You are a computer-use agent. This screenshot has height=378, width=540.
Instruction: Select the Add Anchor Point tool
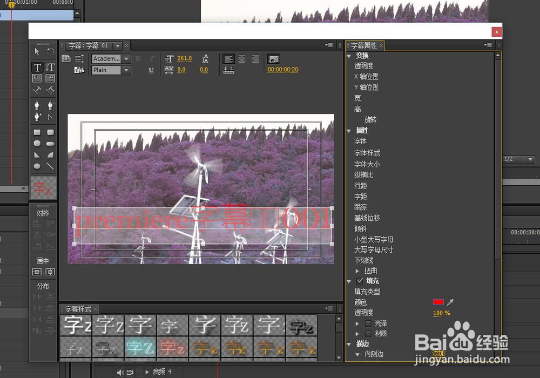pyautogui.click(x=37, y=116)
